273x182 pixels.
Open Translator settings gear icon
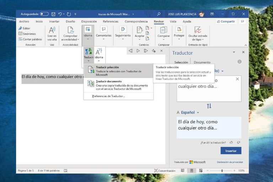coord(240,61)
